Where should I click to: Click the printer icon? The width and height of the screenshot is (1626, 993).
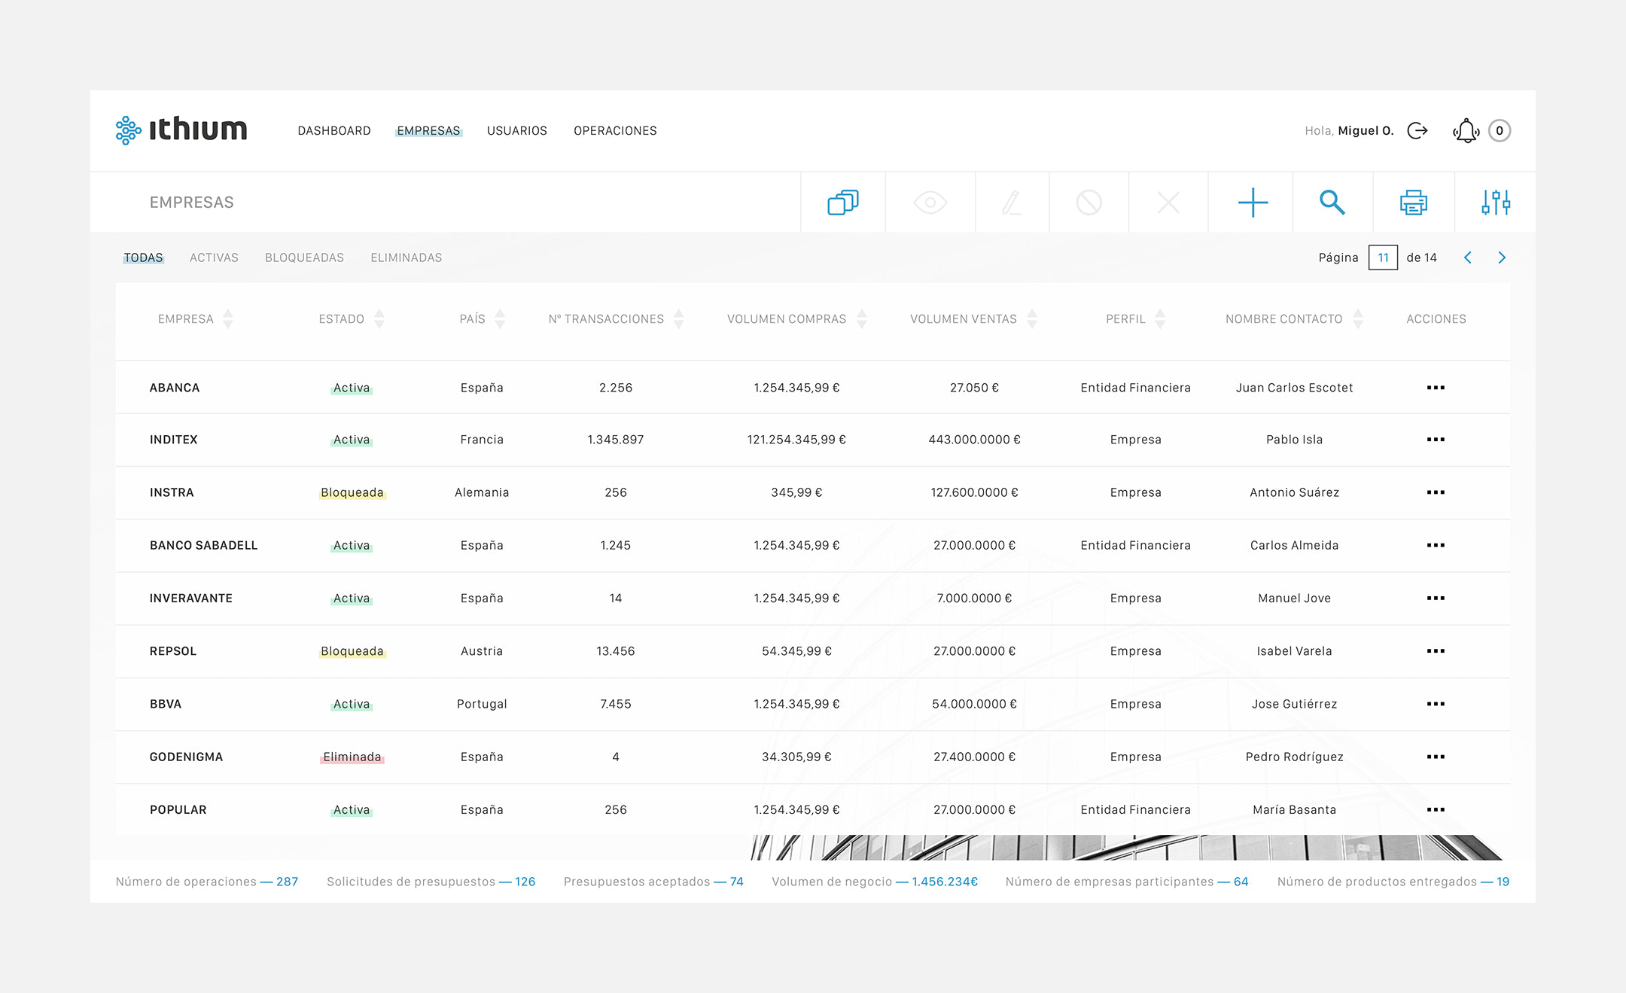[1414, 203]
